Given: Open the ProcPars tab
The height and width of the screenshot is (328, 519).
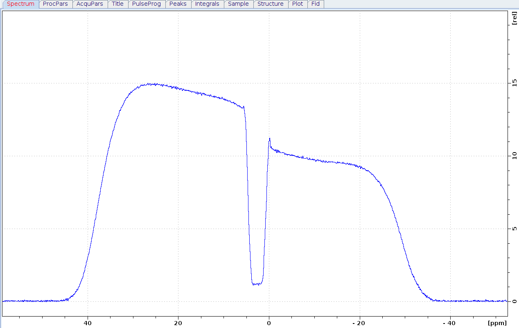Looking at the screenshot, I should [x=56, y=4].
